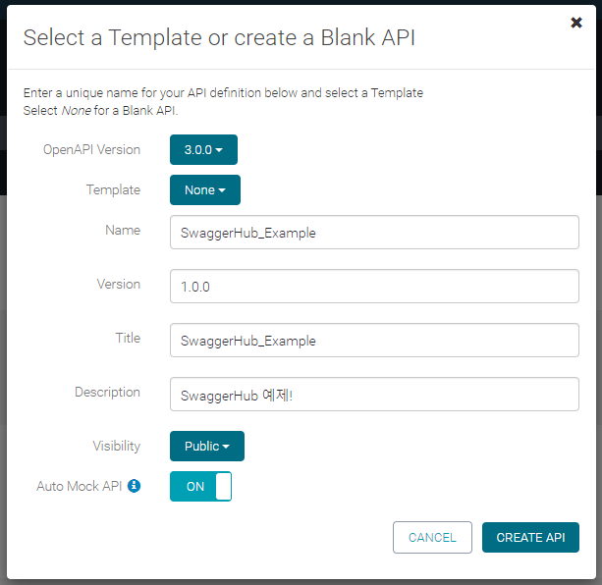Click the italic None instruction text

click(77, 111)
